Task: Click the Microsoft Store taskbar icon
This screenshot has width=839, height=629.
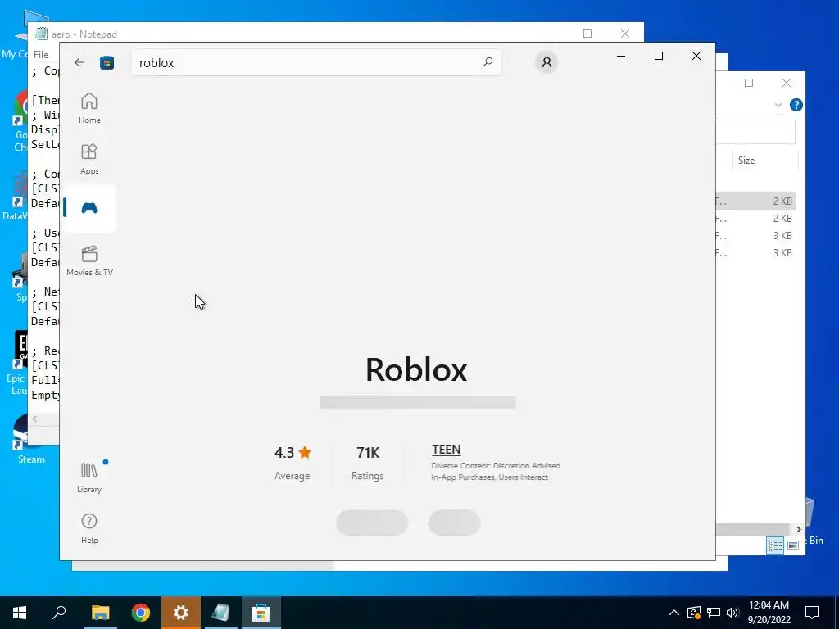Action: pyautogui.click(x=261, y=613)
